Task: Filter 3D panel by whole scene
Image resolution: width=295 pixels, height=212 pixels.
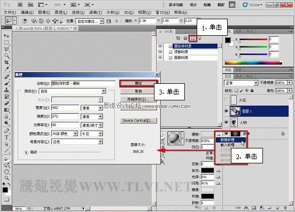Action: pyautogui.click(x=178, y=38)
